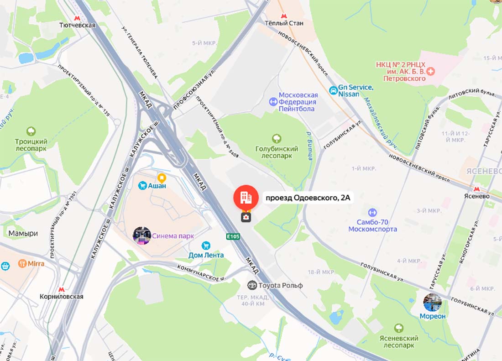Screen dimensions: 502x361
Task: Click the Ашан shopping cart icon
Action: tap(142, 185)
